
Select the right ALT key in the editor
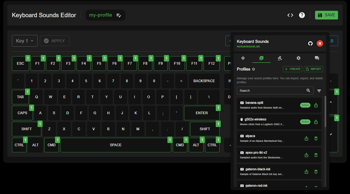click(196, 145)
